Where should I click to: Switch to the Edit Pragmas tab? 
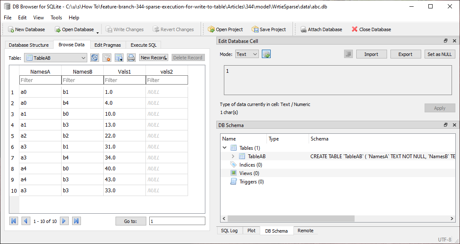point(108,45)
